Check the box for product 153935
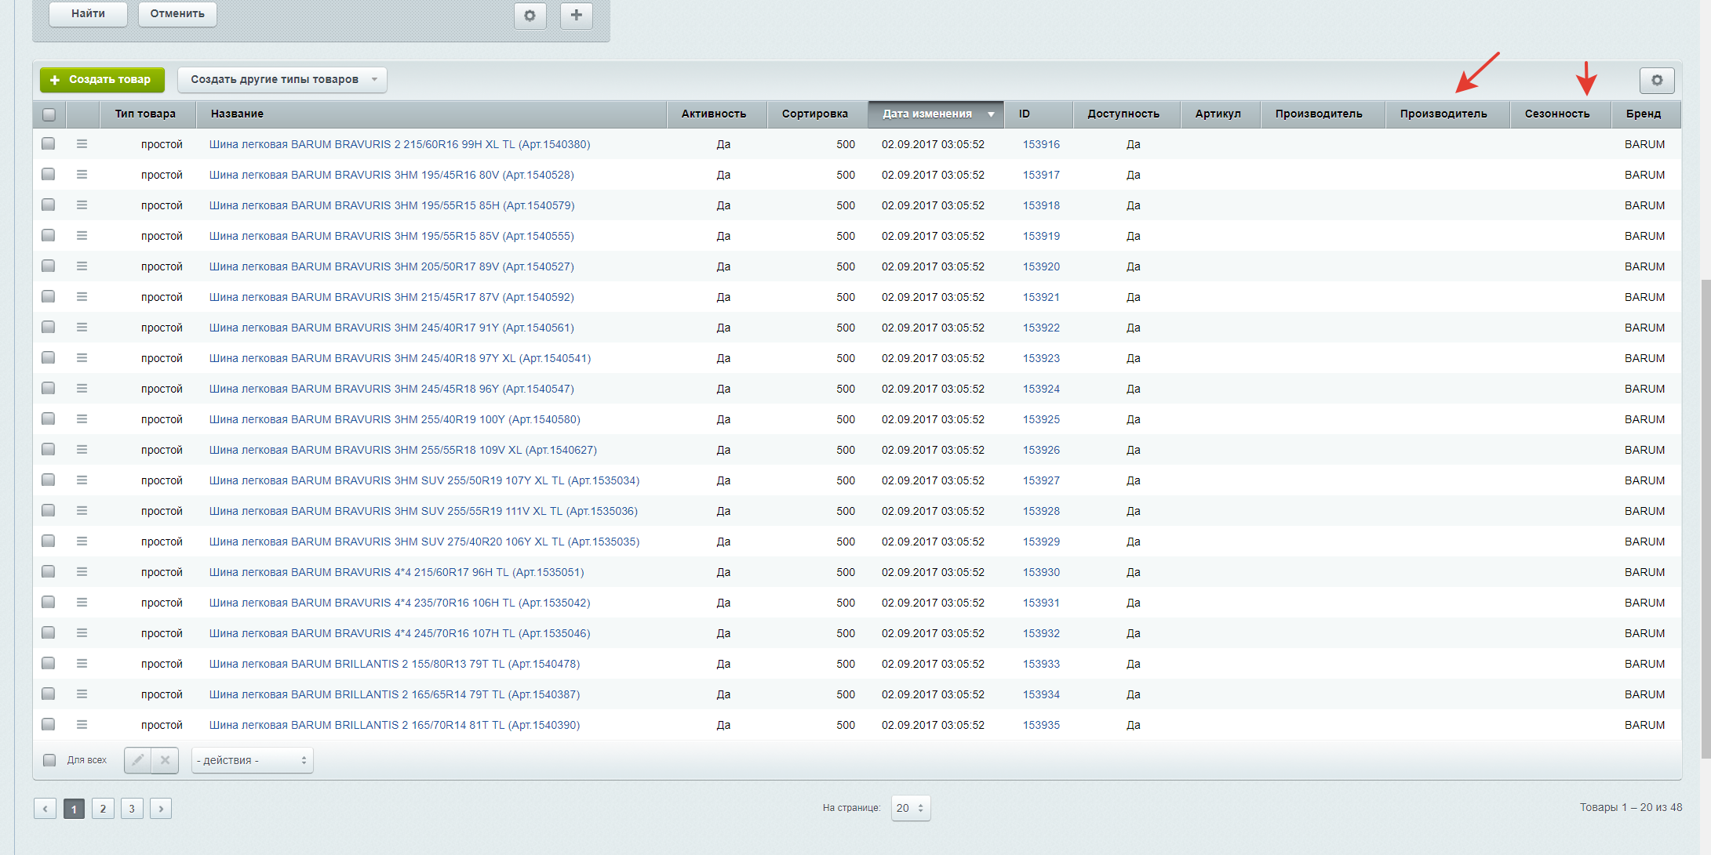This screenshot has height=855, width=1711. point(49,725)
